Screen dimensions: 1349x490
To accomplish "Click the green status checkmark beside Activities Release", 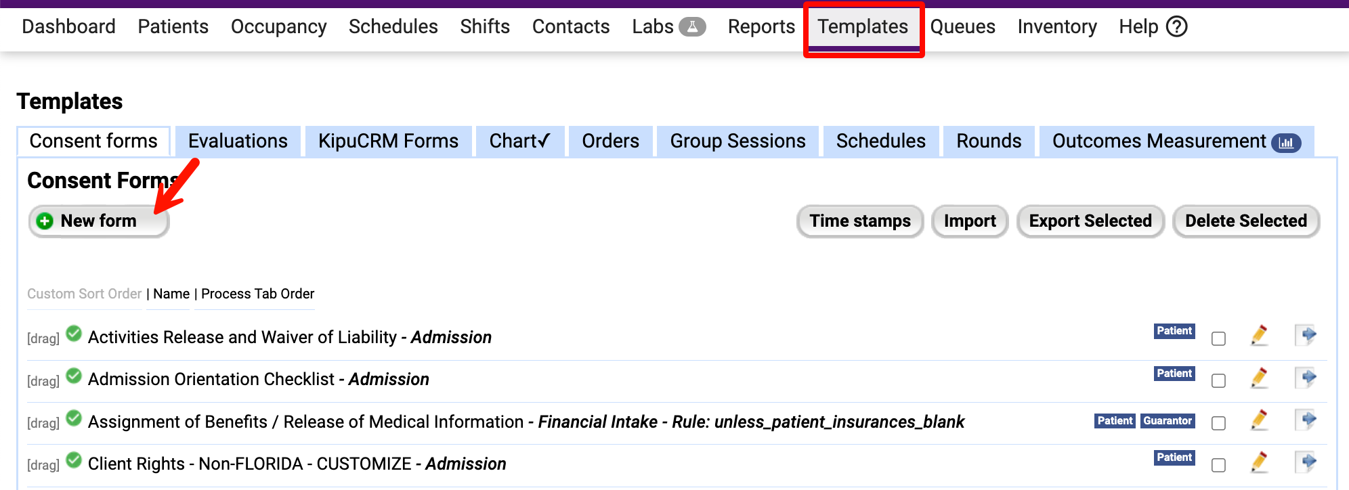I will (x=74, y=334).
